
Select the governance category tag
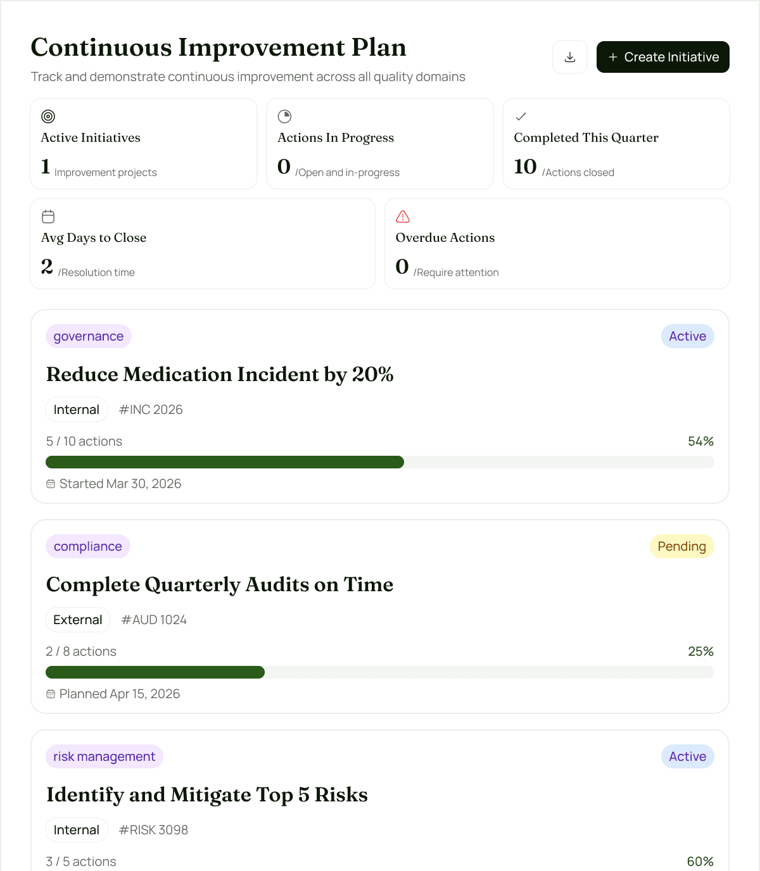88,336
